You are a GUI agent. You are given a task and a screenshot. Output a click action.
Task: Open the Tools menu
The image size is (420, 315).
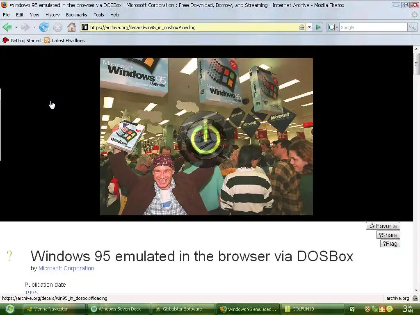pyautogui.click(x=98, y=15)
